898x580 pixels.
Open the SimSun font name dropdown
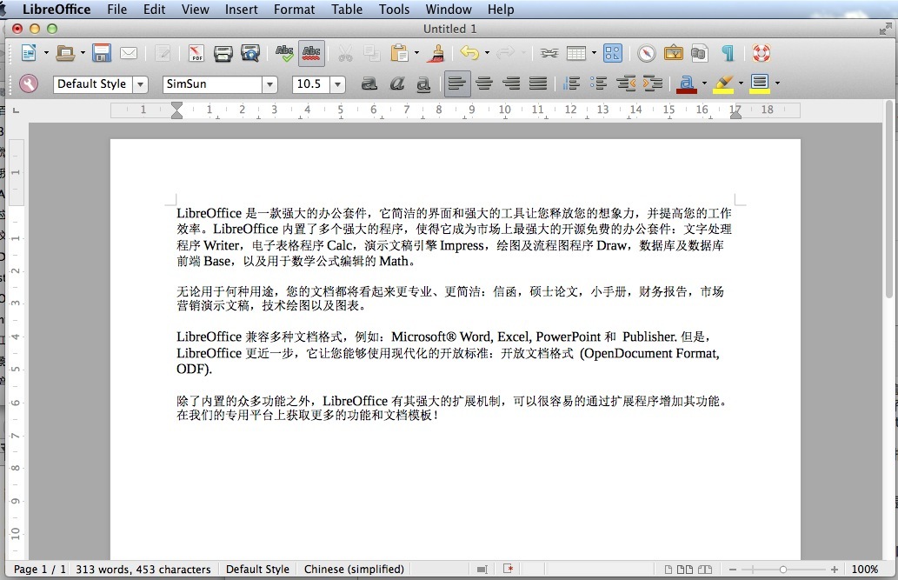[269, 83]
